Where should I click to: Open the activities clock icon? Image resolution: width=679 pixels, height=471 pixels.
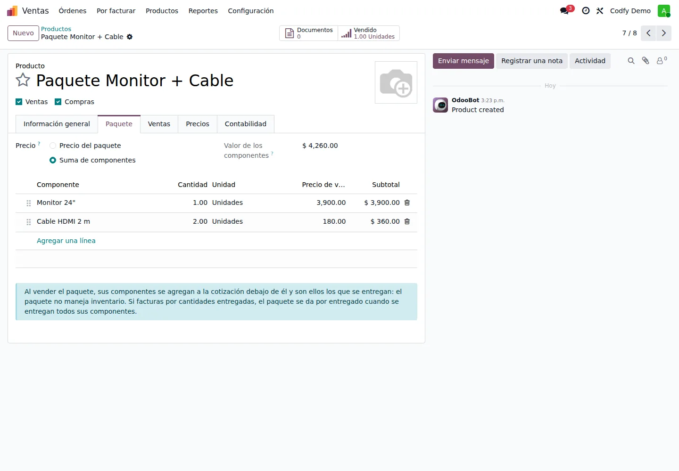[586, 11]
